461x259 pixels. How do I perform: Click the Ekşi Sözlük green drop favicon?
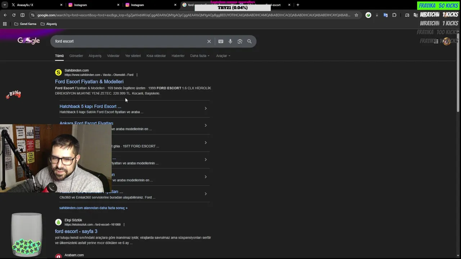click(x=58, y=222)
